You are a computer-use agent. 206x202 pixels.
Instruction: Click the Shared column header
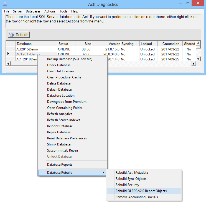click(x=189, y=44)
